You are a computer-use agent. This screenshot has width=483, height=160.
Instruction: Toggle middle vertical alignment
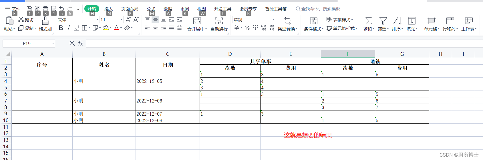coord(155,19)
